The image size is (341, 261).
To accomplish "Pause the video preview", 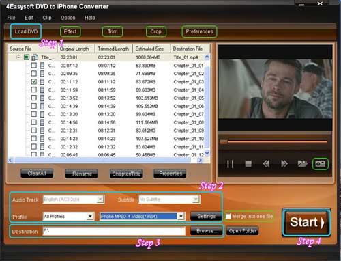I will click(231, 164).
